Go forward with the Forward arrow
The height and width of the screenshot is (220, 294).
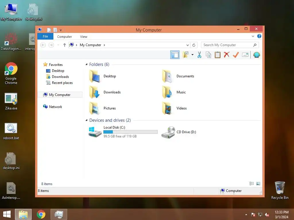coord(51,45)
